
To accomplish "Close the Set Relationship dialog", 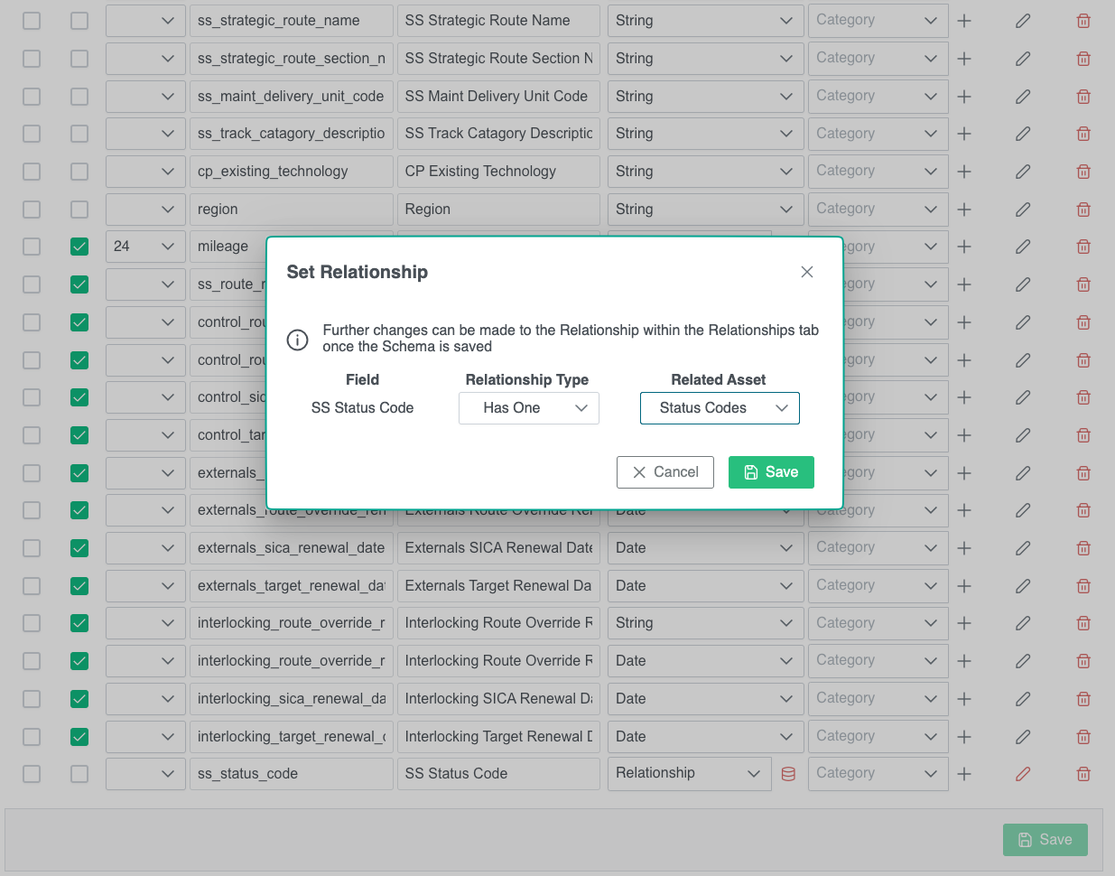I will point(807,272).
